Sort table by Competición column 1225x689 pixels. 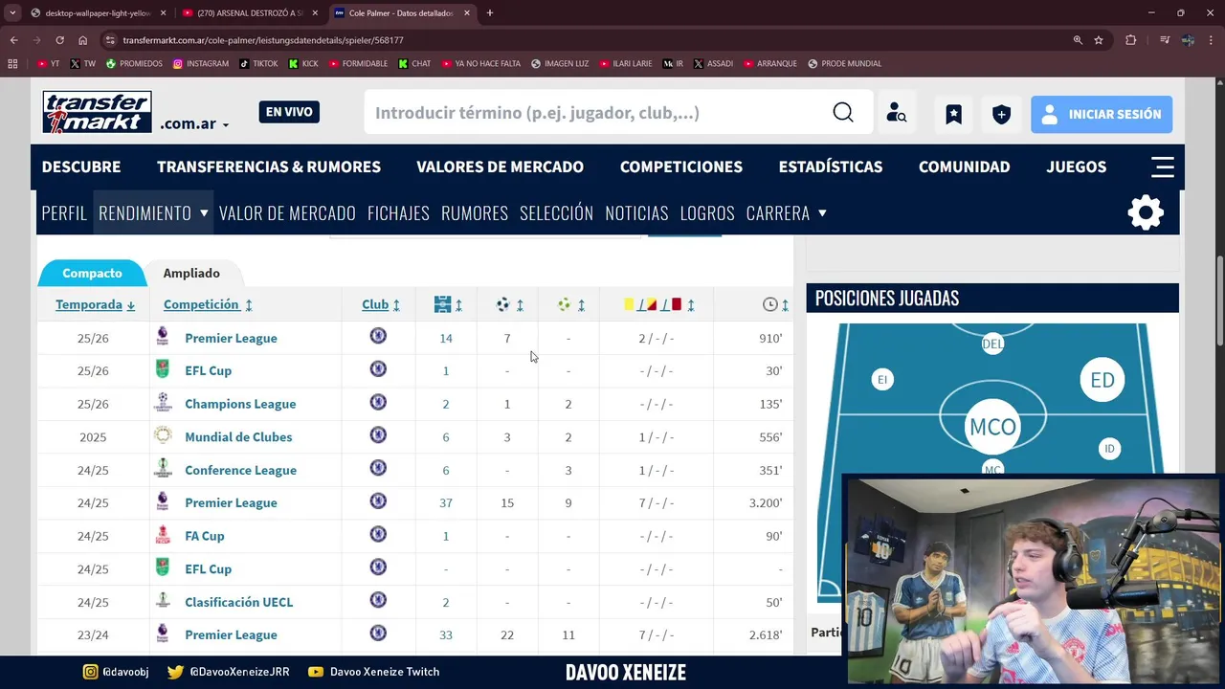pos(208,304)
